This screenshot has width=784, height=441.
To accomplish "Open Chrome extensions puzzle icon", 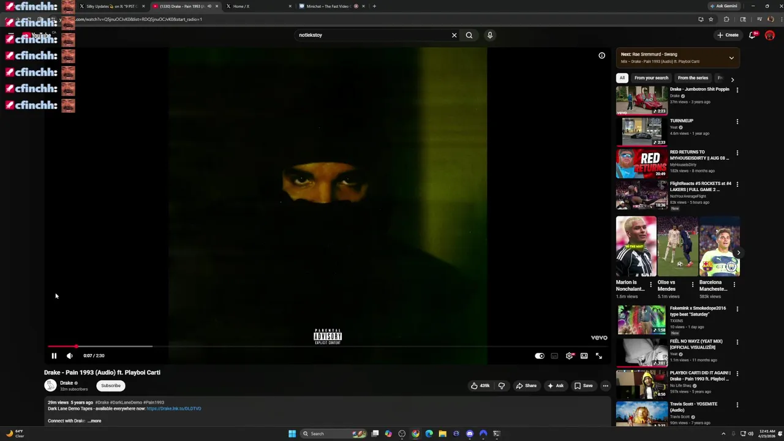I will (x=726, y=19).
